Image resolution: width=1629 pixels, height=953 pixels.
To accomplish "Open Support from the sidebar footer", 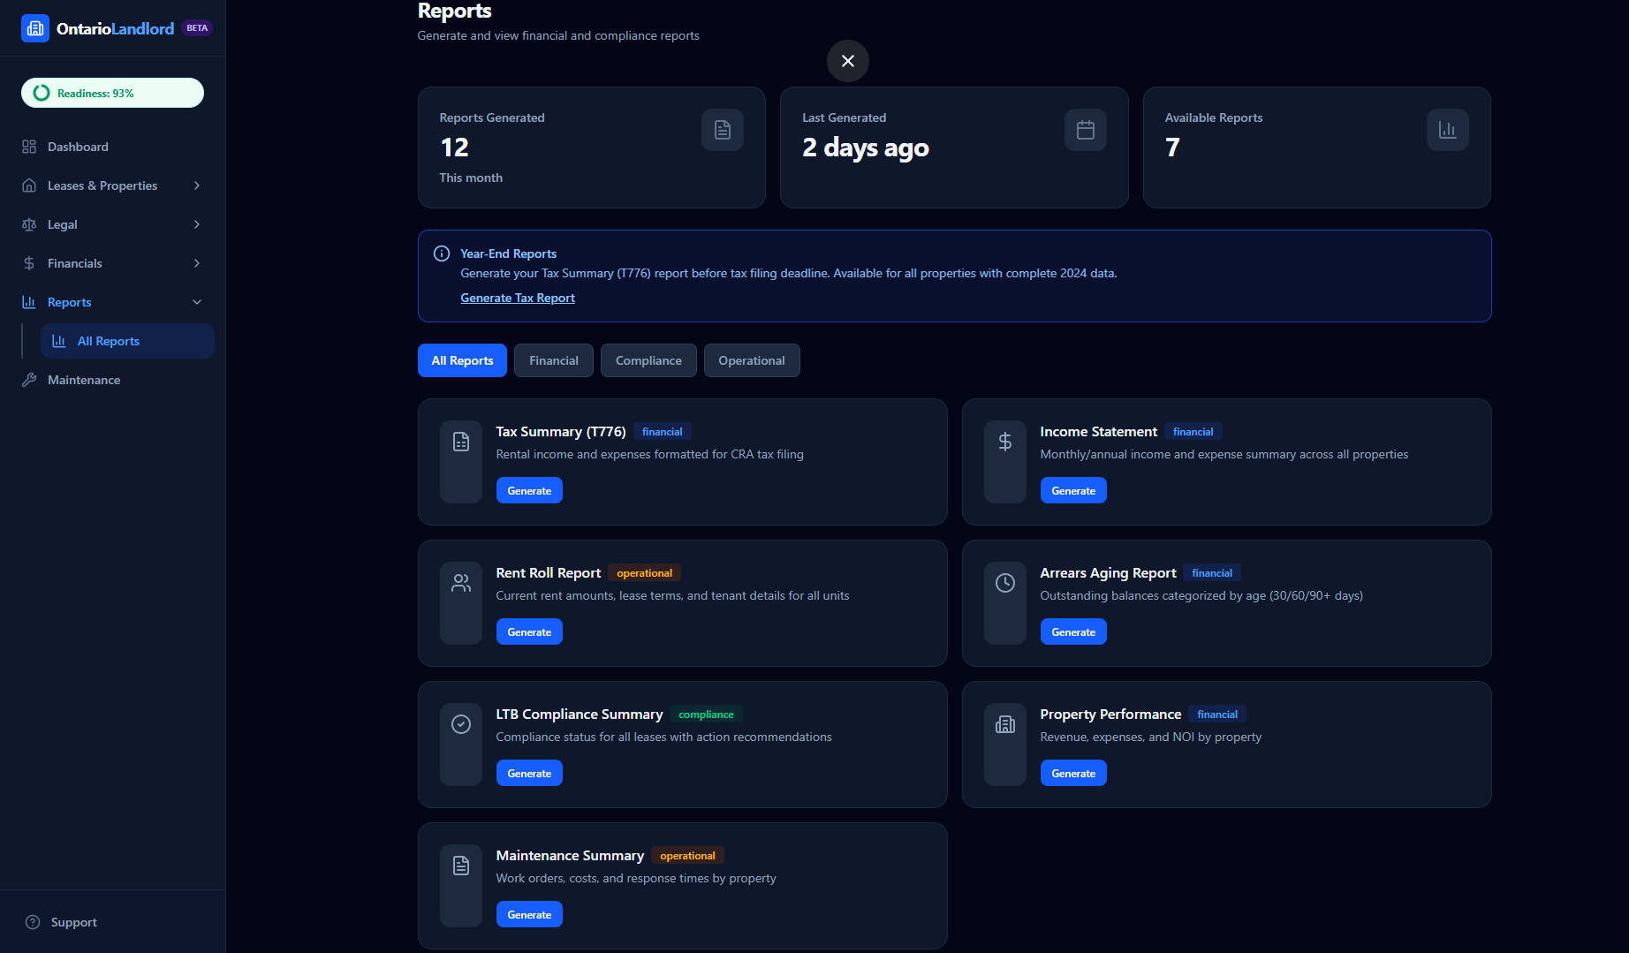I will click(73, 922).
